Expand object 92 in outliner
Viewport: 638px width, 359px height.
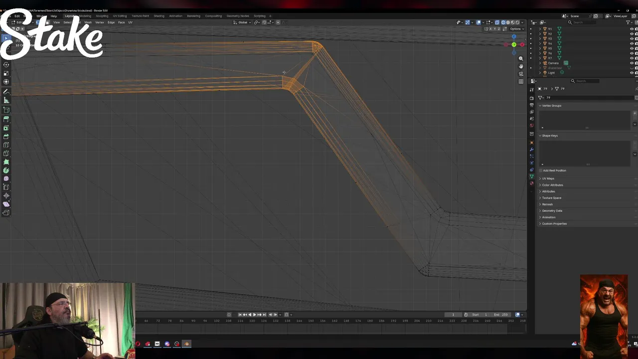[539, 34]
